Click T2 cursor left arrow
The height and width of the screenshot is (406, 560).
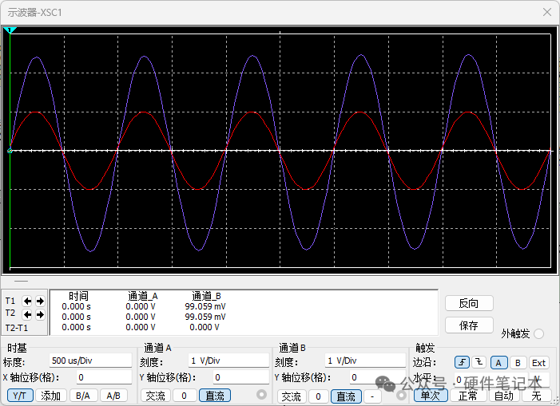(28, 313)
